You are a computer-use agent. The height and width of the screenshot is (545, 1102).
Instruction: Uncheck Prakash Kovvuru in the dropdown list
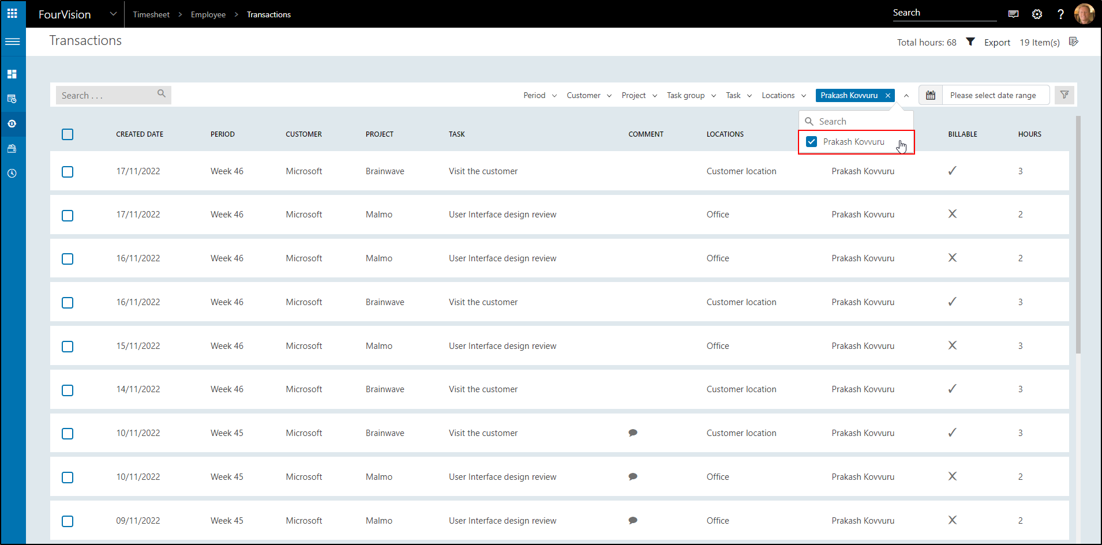(811, 142)
